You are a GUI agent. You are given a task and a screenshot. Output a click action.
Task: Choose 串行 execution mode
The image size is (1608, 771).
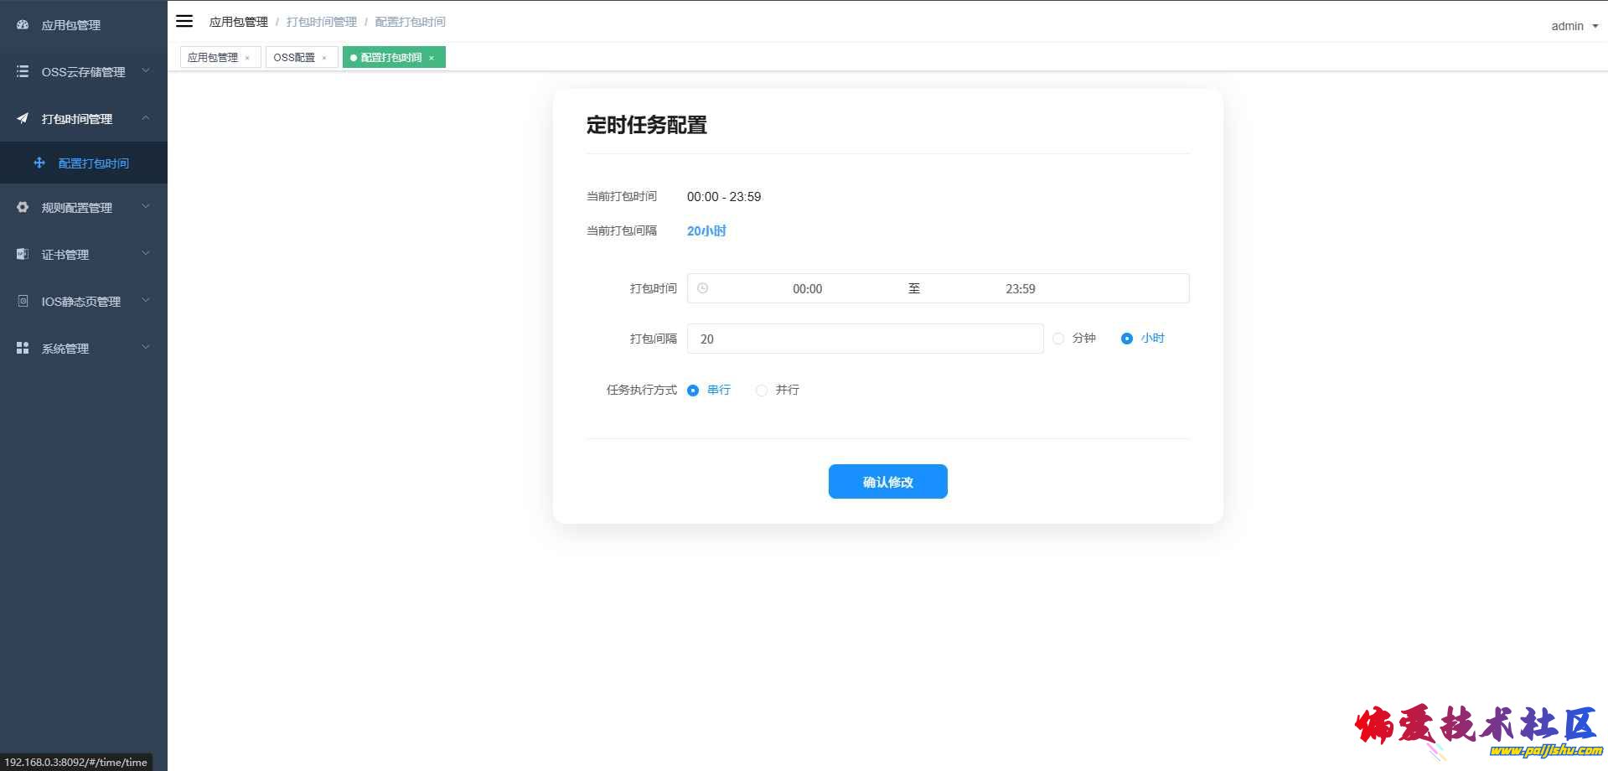tap(693, 391)
